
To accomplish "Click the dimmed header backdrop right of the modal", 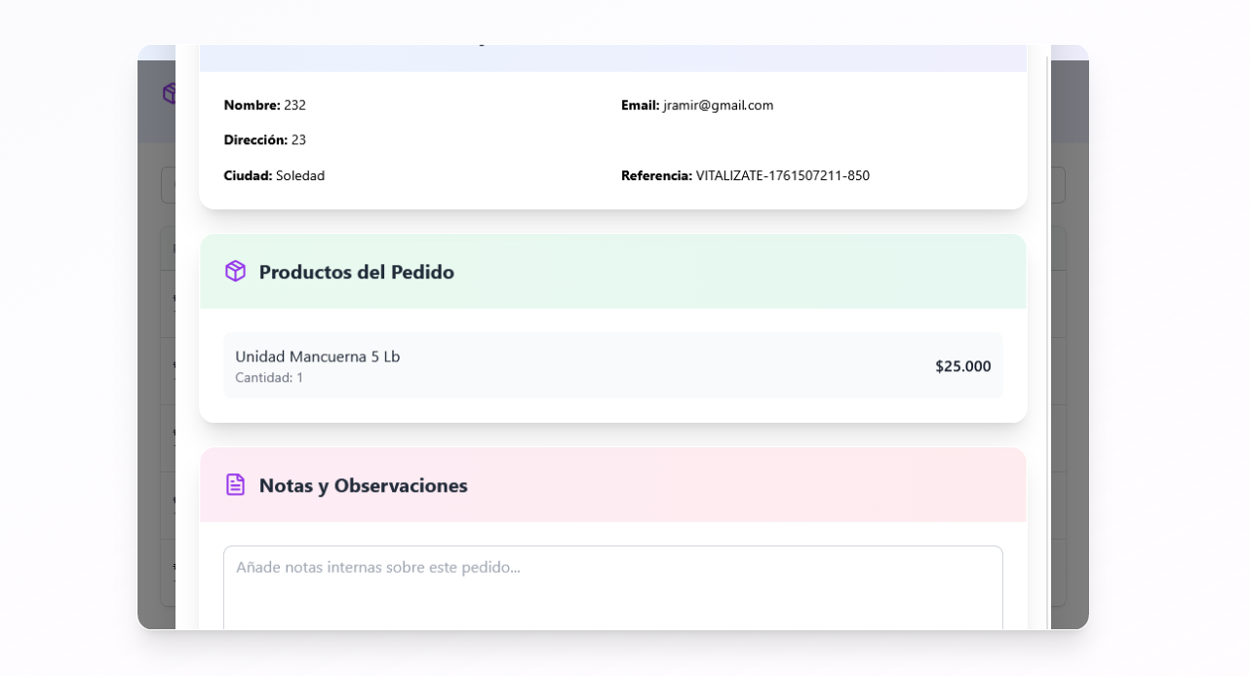I will (1070, 102).
